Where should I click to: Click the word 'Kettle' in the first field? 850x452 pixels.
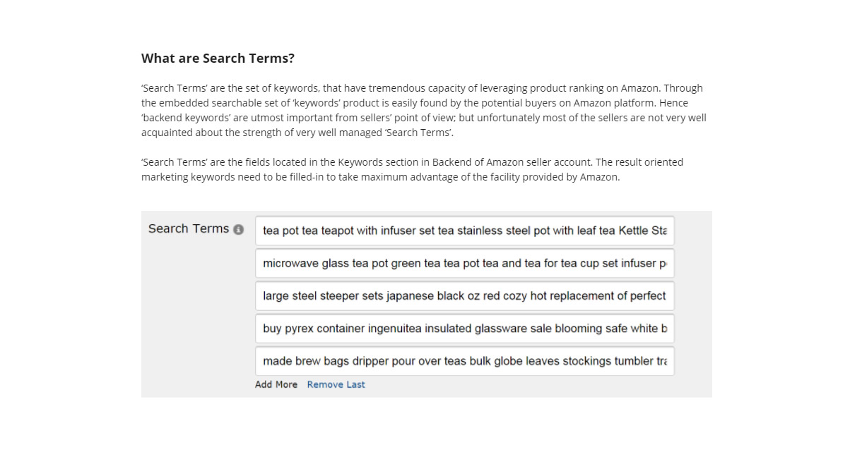point(634,231)
